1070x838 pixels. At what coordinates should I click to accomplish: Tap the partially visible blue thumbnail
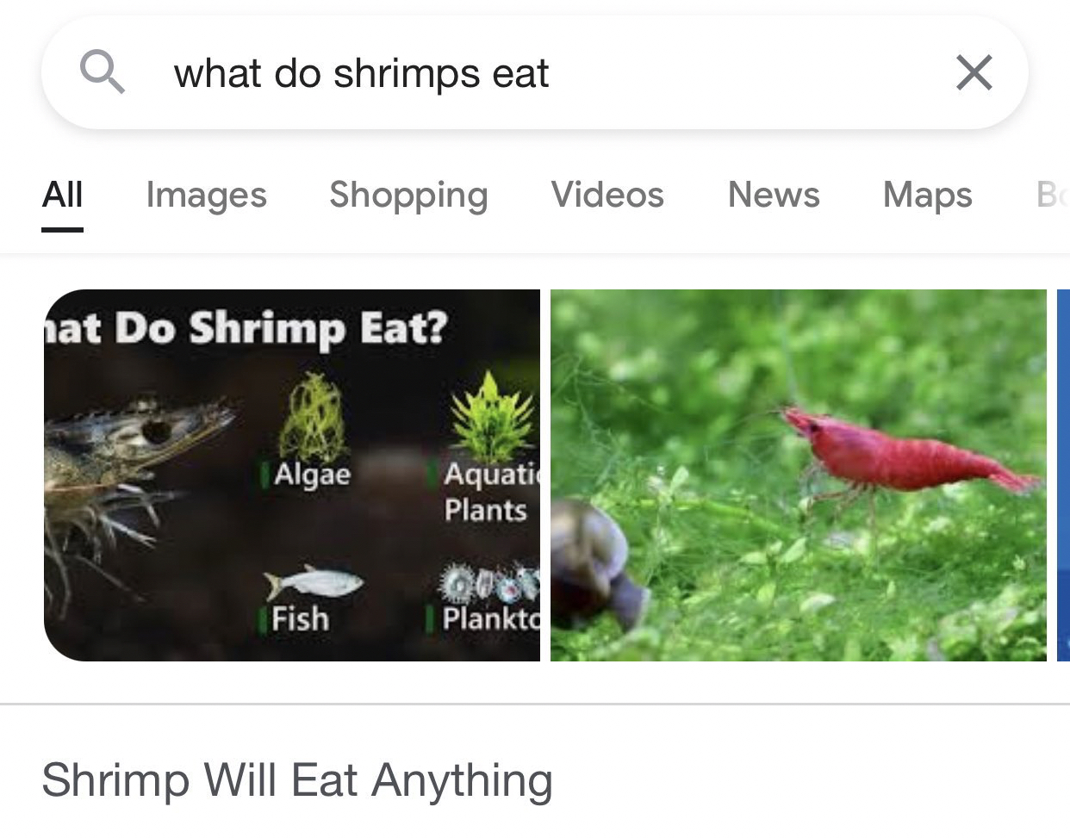(x=1064, y=475)
